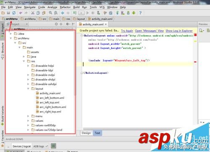This screenshot has width=210, height=152.
Task: Click Show Log in Explorer link
Action: pos(179,31)
